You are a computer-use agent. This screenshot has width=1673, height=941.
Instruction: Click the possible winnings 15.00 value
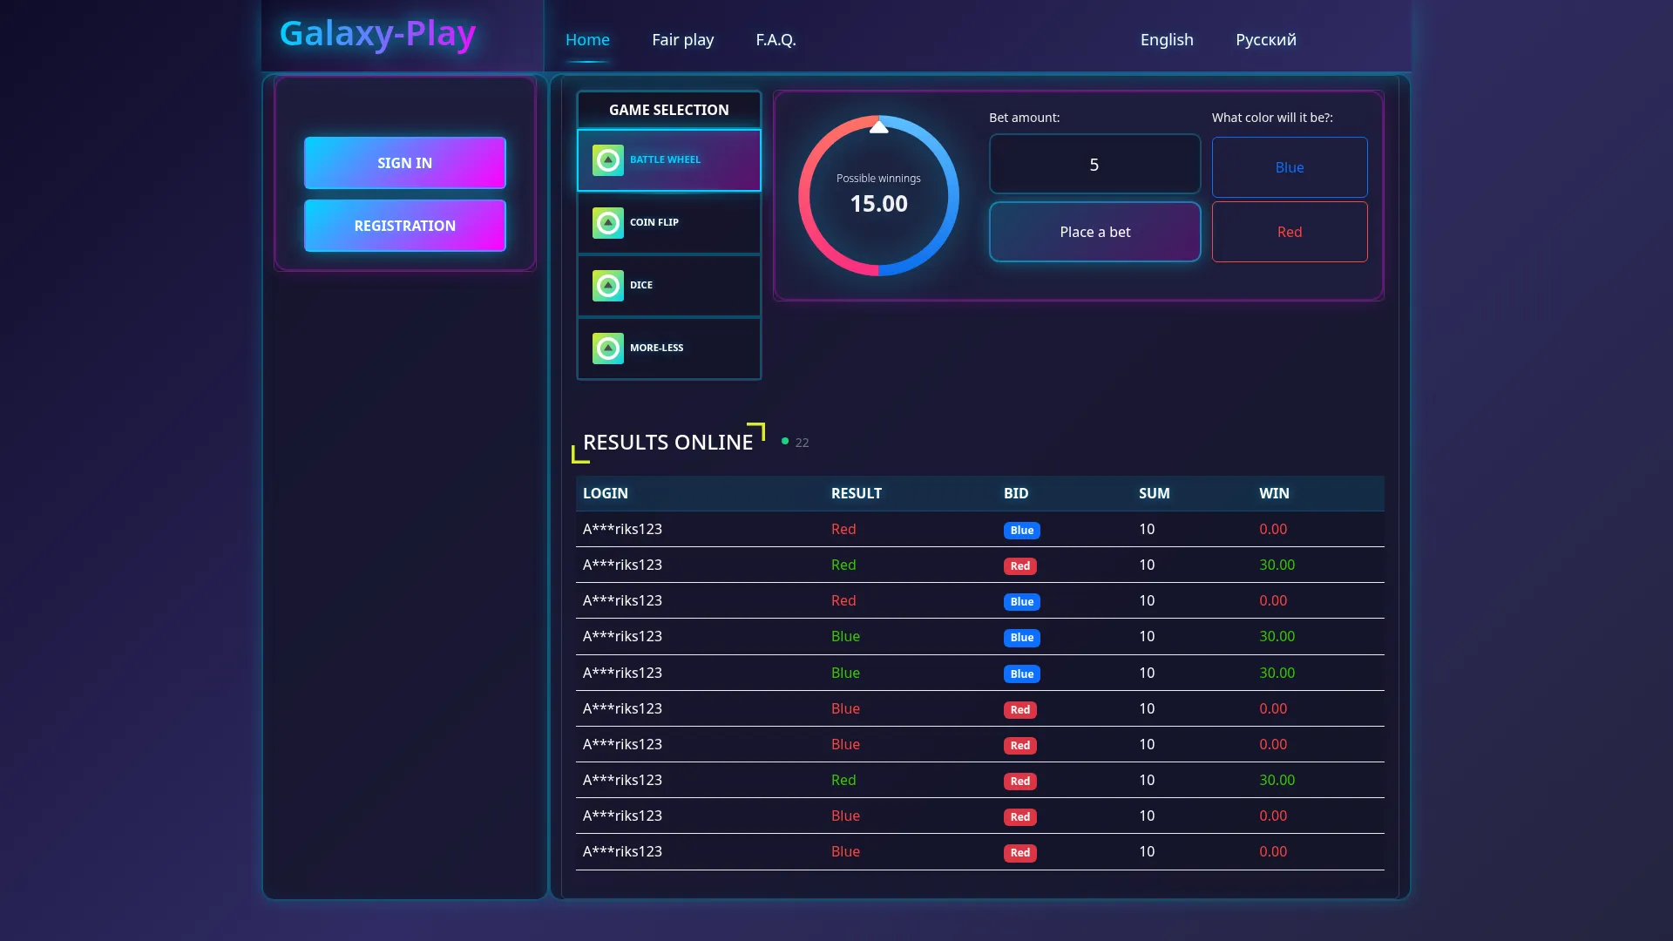tap(879, 204)
